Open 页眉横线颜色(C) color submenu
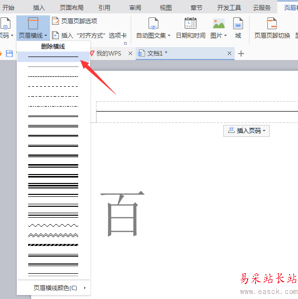The height and width of the screenshot is (299, 298). click(53, 288)
